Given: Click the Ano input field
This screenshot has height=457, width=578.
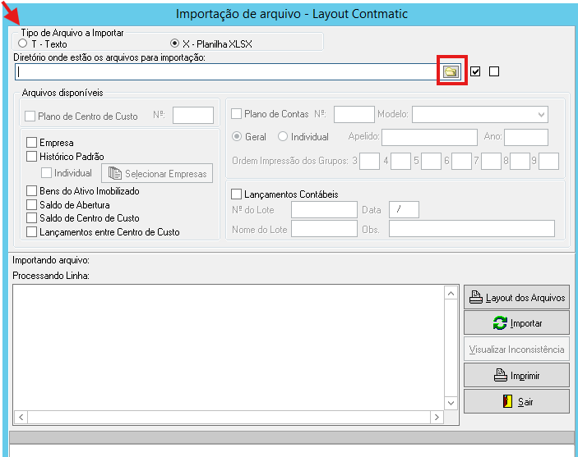Looking at the screenshot, I should coord(526,137).
